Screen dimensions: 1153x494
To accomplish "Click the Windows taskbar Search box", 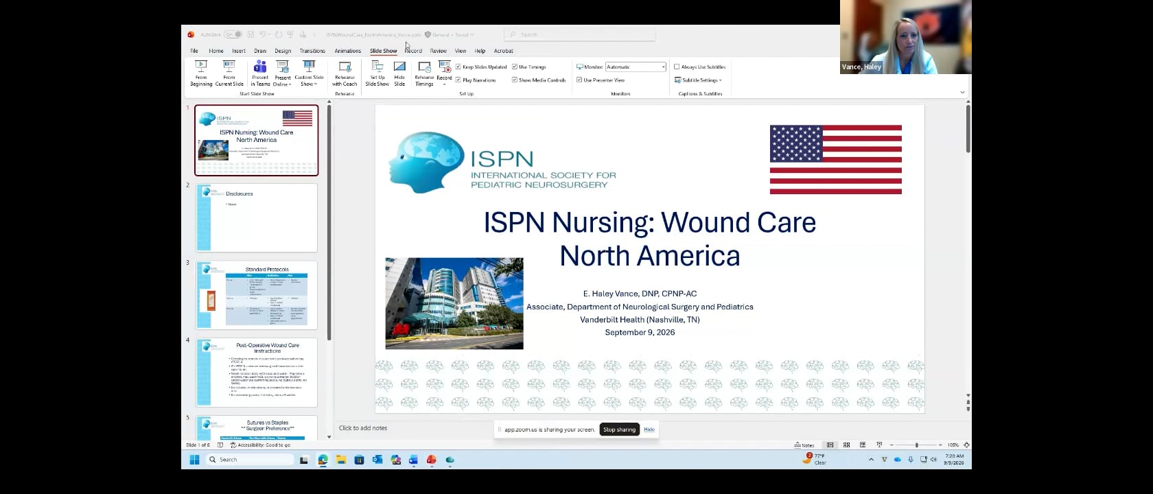I will (251, 460).
